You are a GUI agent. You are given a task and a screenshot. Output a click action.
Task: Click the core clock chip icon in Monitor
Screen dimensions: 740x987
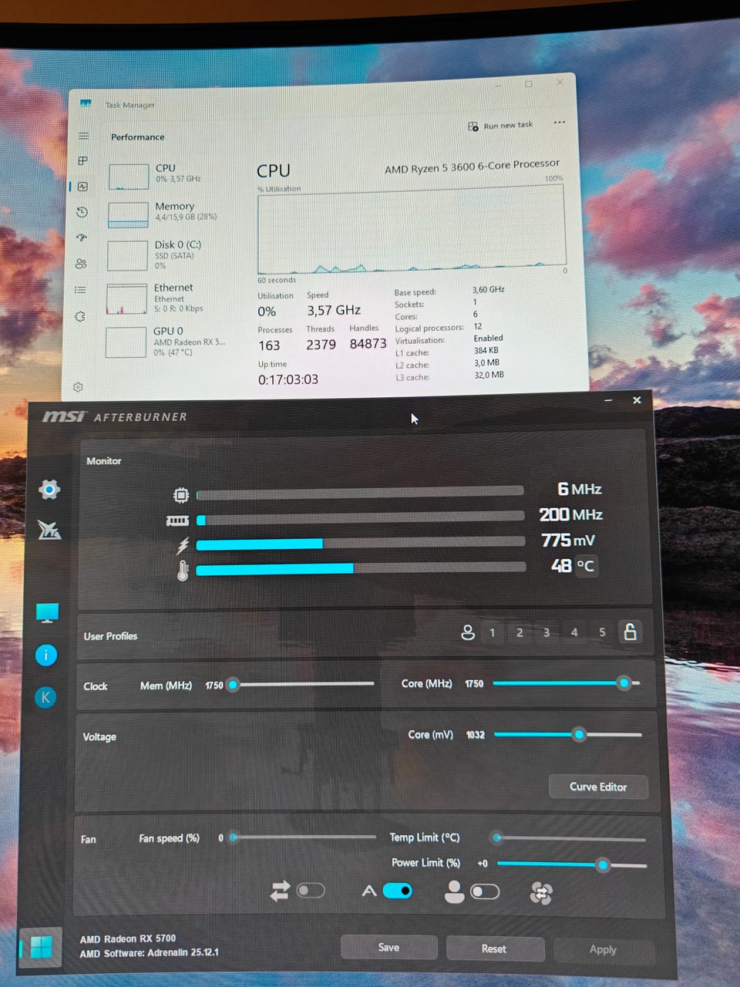[181, 495]
